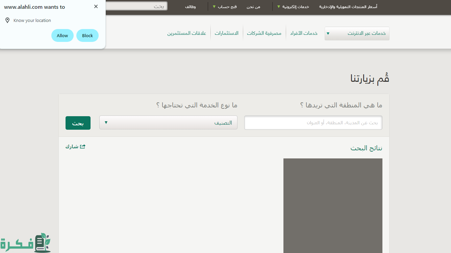
Task: Allow the site to know your location
Action: [62, 36]
